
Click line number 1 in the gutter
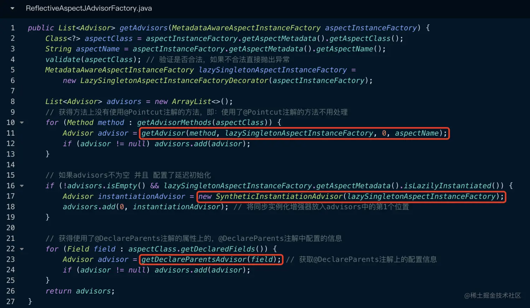tap(13, 28)
